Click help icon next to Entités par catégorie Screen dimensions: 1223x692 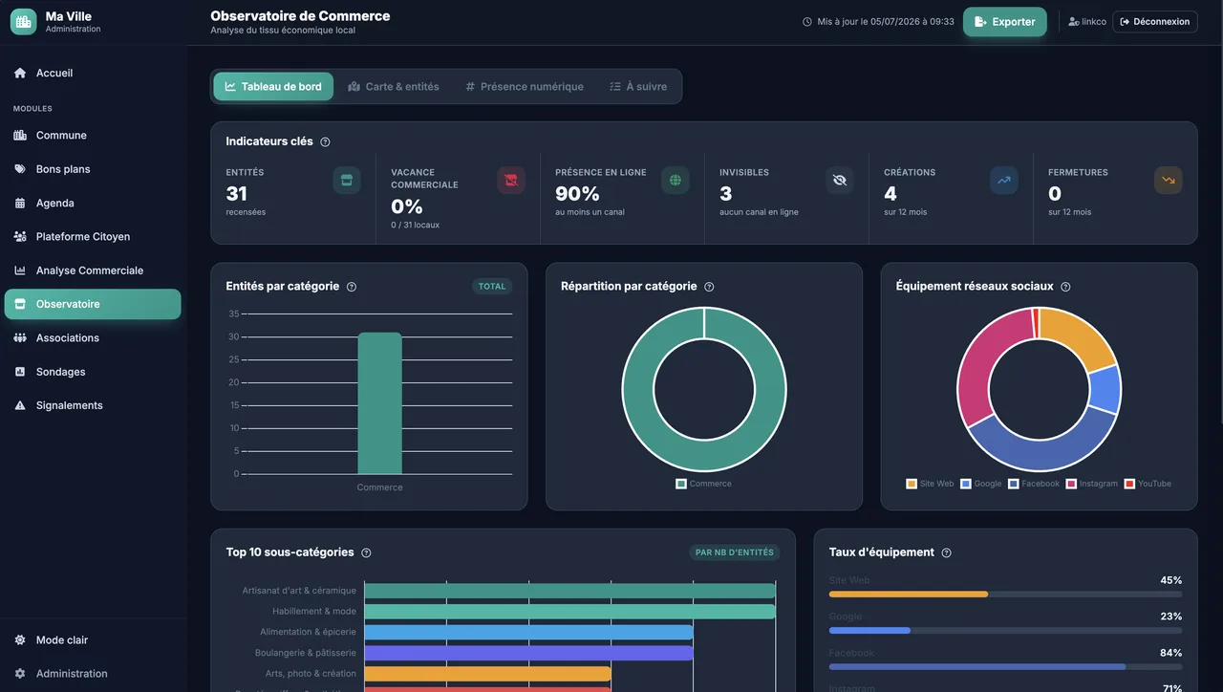click(x=352, y=287)
